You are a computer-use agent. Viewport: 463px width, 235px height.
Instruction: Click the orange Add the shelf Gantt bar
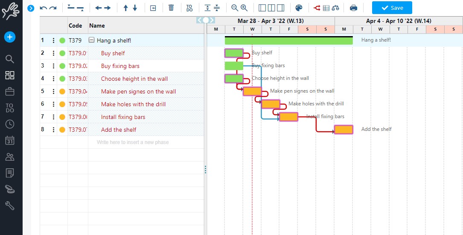344,130
